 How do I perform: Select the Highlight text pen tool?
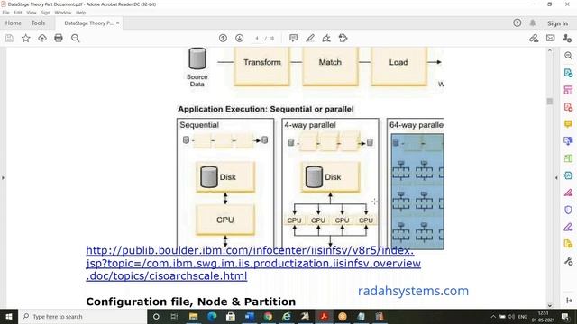[x=310, y=38]
